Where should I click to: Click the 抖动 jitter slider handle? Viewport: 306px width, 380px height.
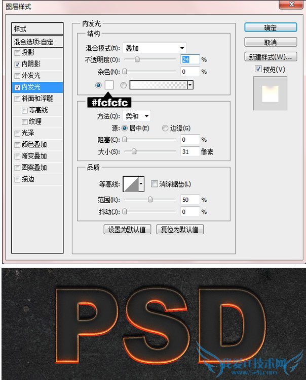(125, 211)
